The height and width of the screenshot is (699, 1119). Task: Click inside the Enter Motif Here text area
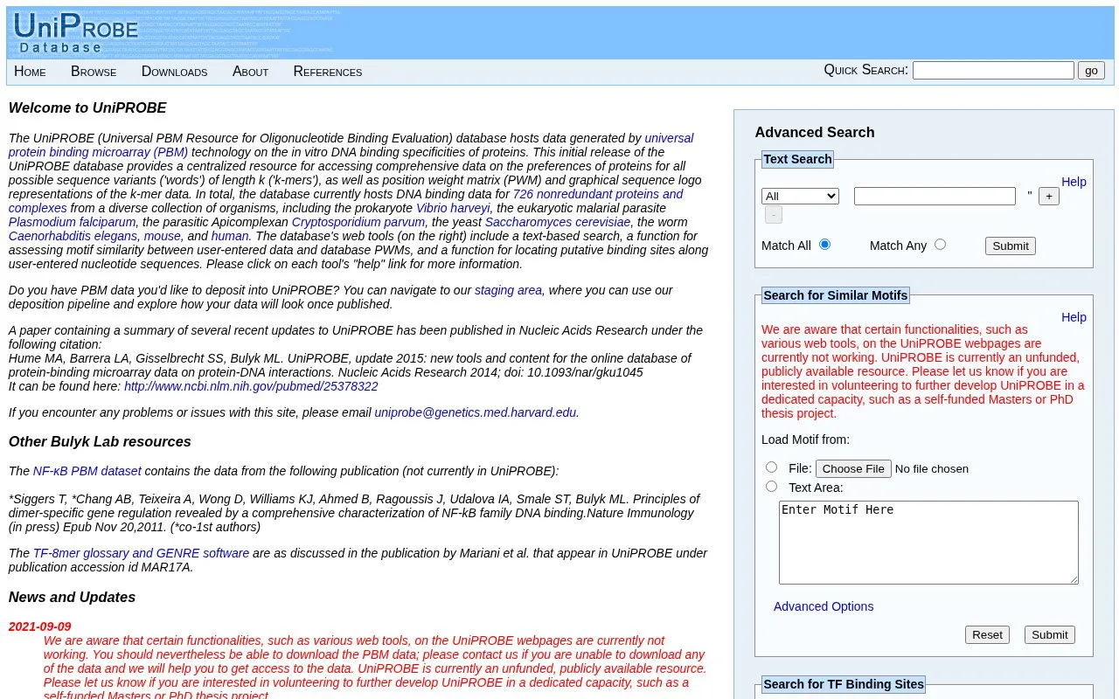click(928, 543)
